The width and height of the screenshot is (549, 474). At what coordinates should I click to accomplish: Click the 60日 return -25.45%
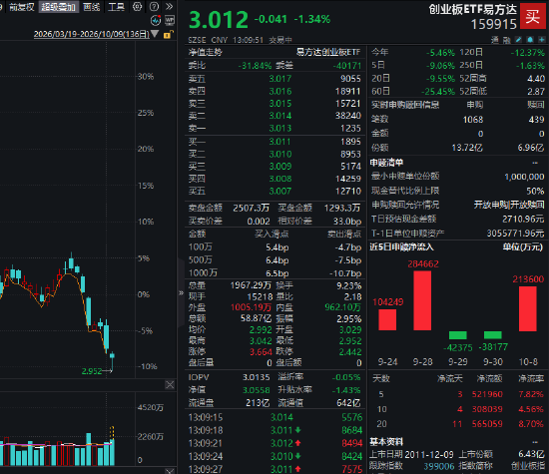[438, 92]
